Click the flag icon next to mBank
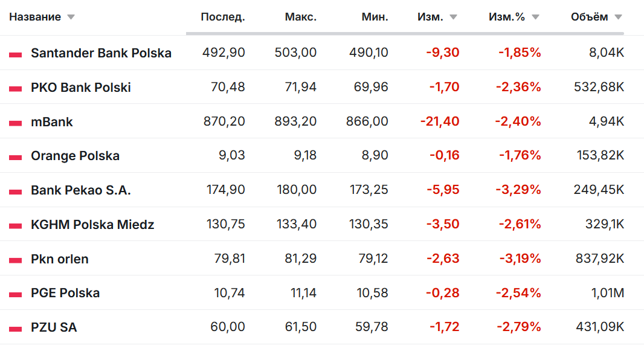 [x=15, y=123]
